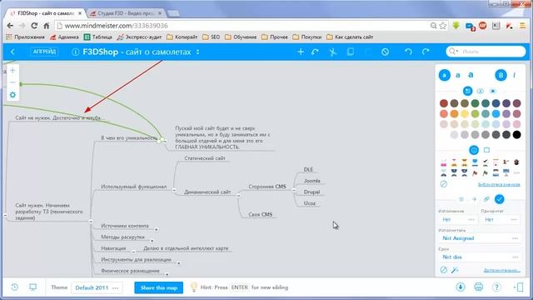Undo the last action
The width and height of the screenshot is (533, 300).
408,52
